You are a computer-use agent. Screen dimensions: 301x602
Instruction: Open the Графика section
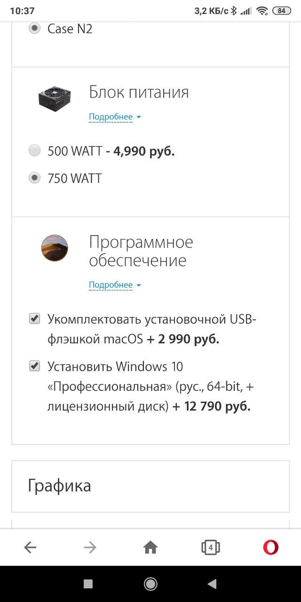tap(150, 486)
